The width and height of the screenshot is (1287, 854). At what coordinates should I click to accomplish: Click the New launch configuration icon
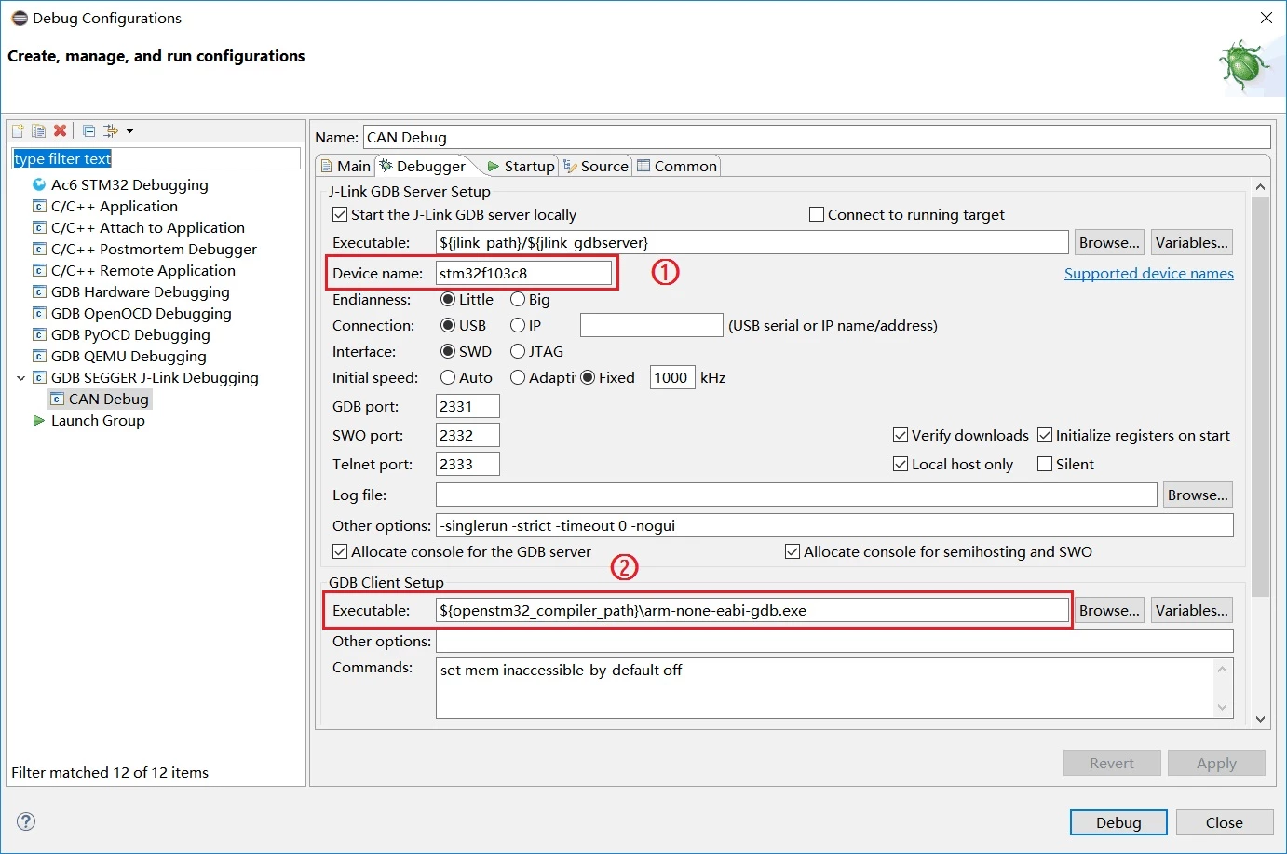[x=18, y=130]
